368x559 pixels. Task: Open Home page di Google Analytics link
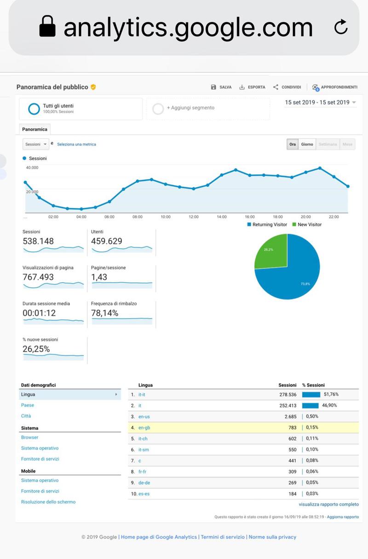click(159, 537)
